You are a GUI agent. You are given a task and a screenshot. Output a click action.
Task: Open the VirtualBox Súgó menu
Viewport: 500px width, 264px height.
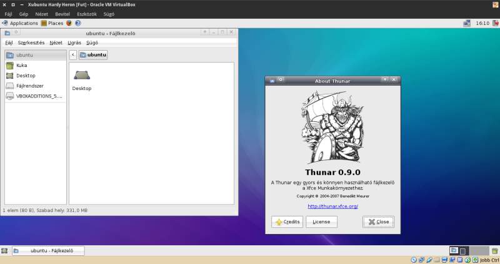(109, 14)
